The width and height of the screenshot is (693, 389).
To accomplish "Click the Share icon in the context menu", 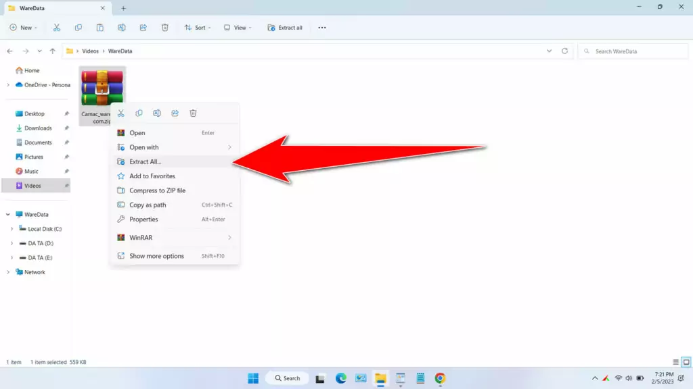I will pyautogui.click(x=175, y=113).
